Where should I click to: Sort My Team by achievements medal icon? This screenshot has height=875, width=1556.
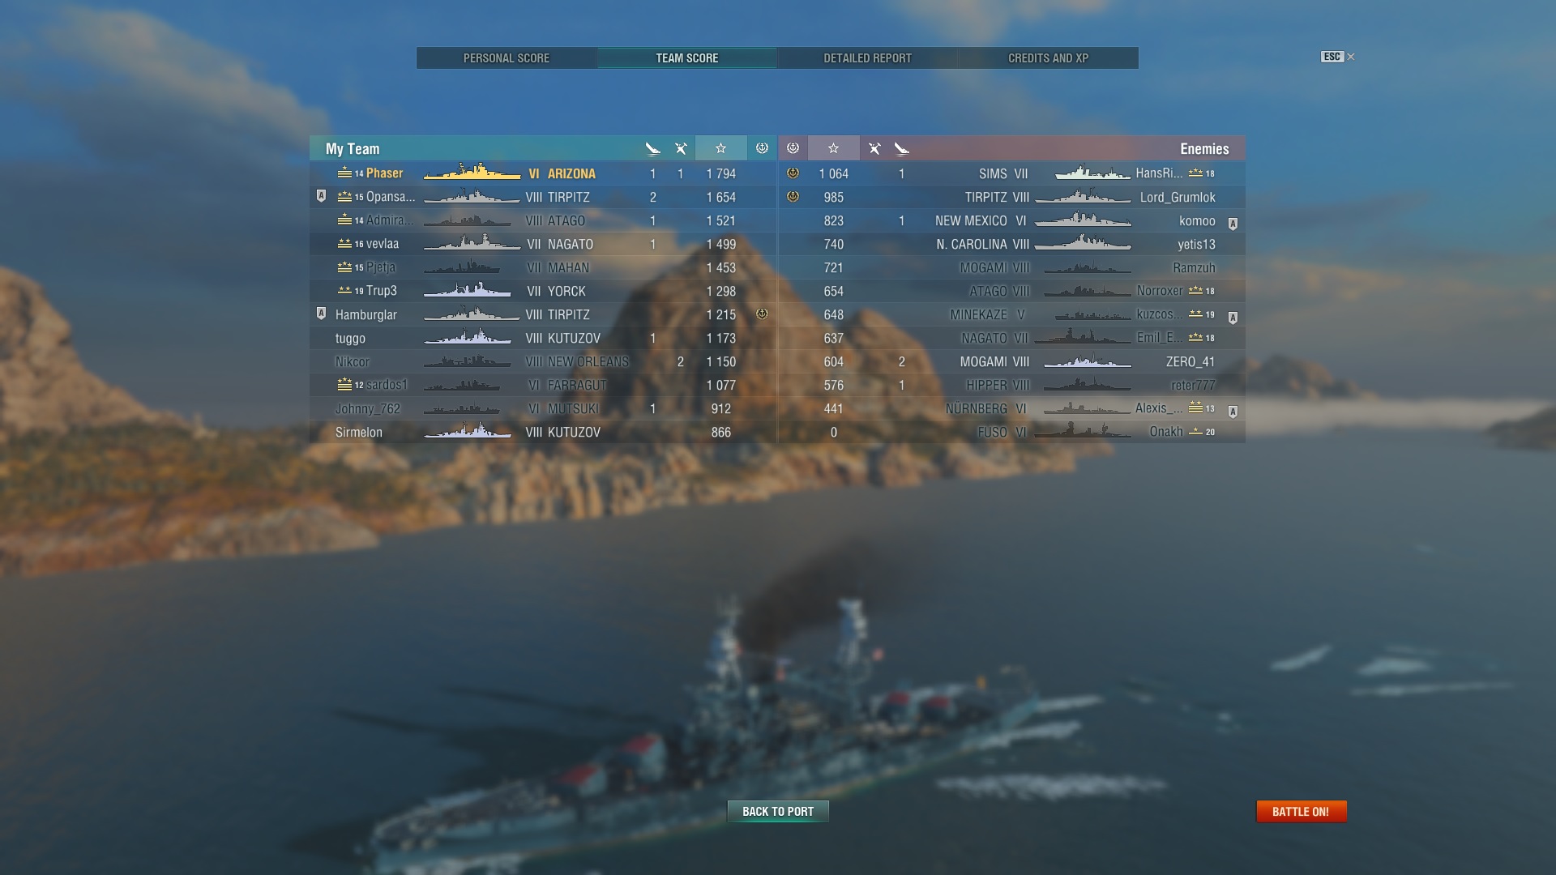[762, 148]
